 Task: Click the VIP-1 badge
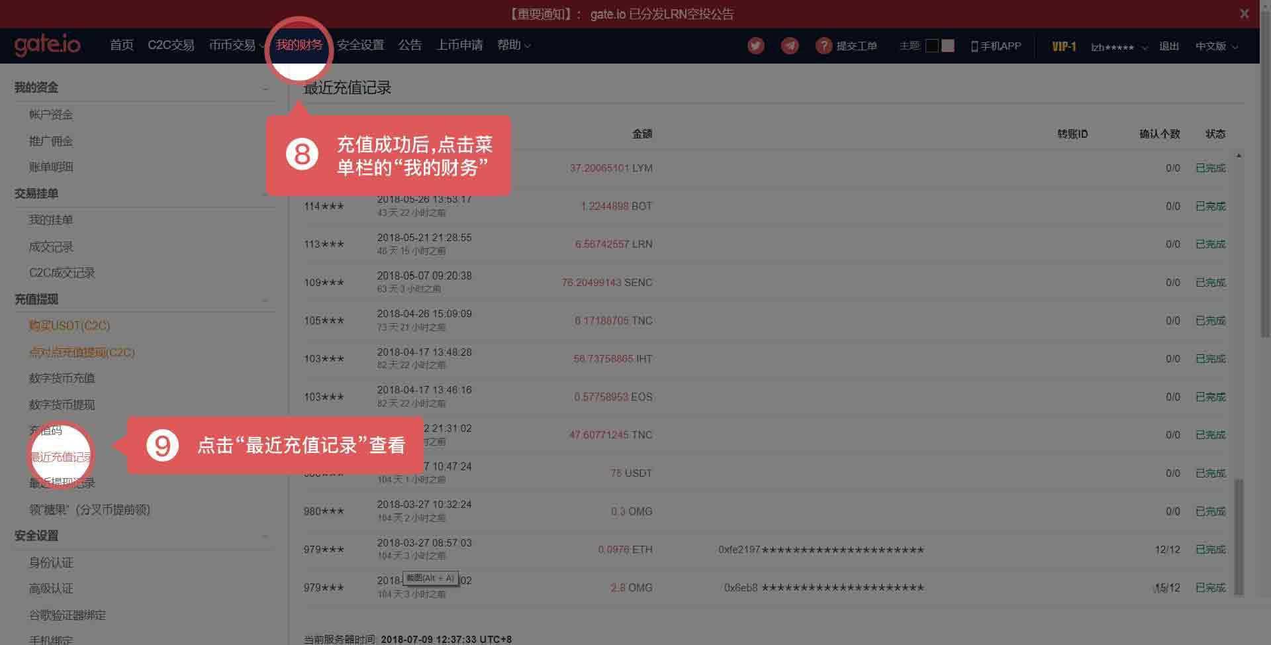[1063, 46]
